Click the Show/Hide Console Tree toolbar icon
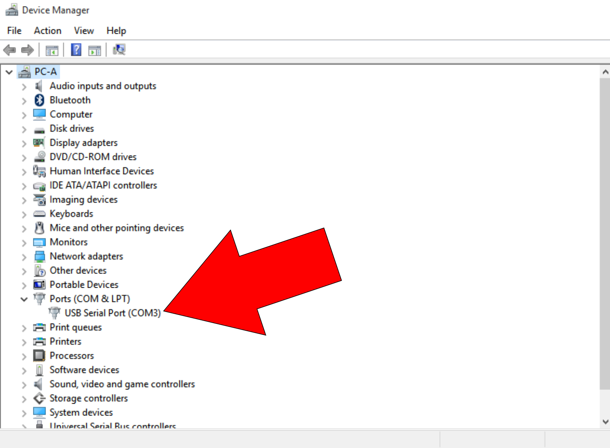610x448 pixels. 52,51
